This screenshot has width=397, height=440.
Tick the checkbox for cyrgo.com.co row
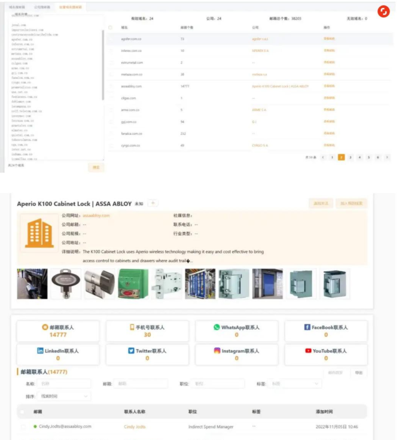(x=111, y=145)
